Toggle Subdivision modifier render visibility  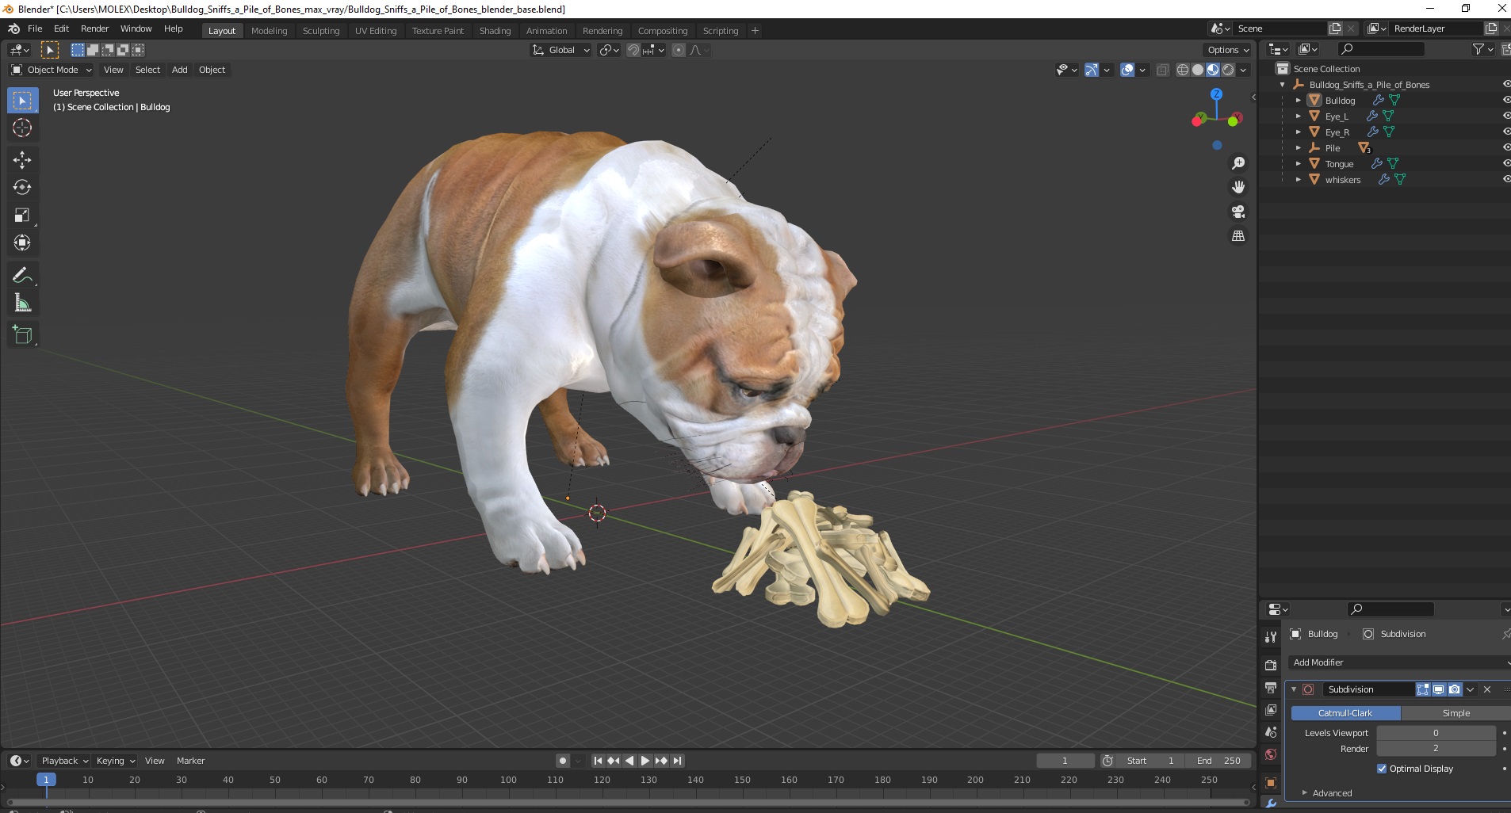1454,689
